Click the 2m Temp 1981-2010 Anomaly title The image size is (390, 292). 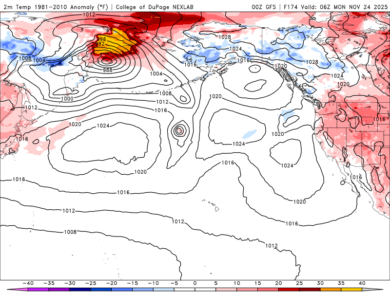pos(56,7)
